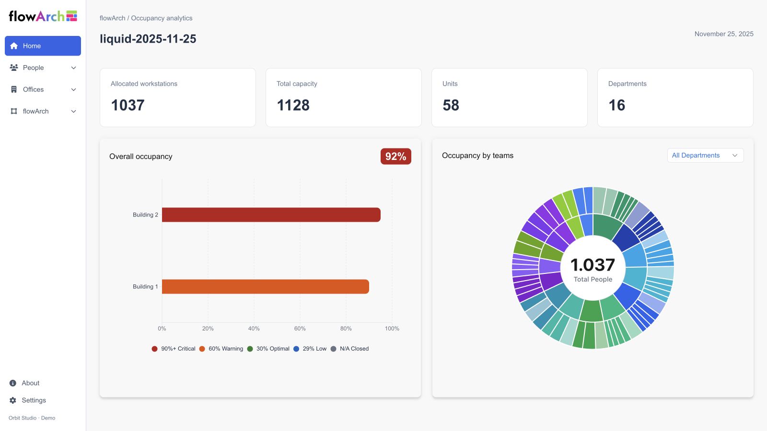
Task: Click the Units 58 card
Action: pos(510,98)
